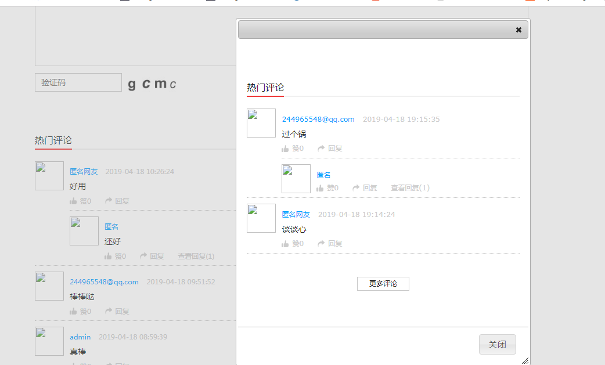Focus the 验证码 input field
Image resolution: width=605 pixels, height=365 pixels.
click(x=78, y=82)
